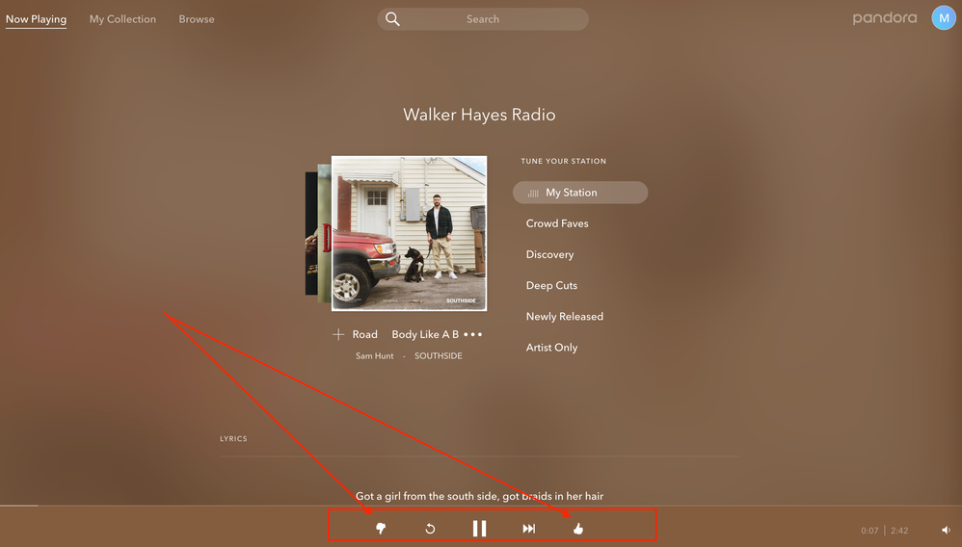This screenshot has height=547, width=962.
Task: Open the SOUTHSIDE album link
Action: click(x=438, y=356)
